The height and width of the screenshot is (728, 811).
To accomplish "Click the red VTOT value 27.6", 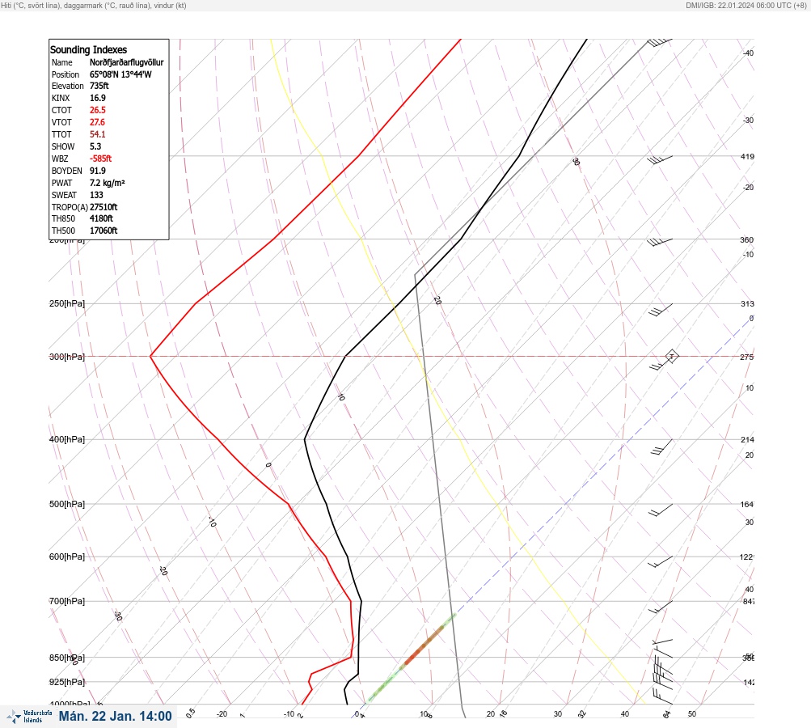I will pyautogui.click(x=97, y=122).
